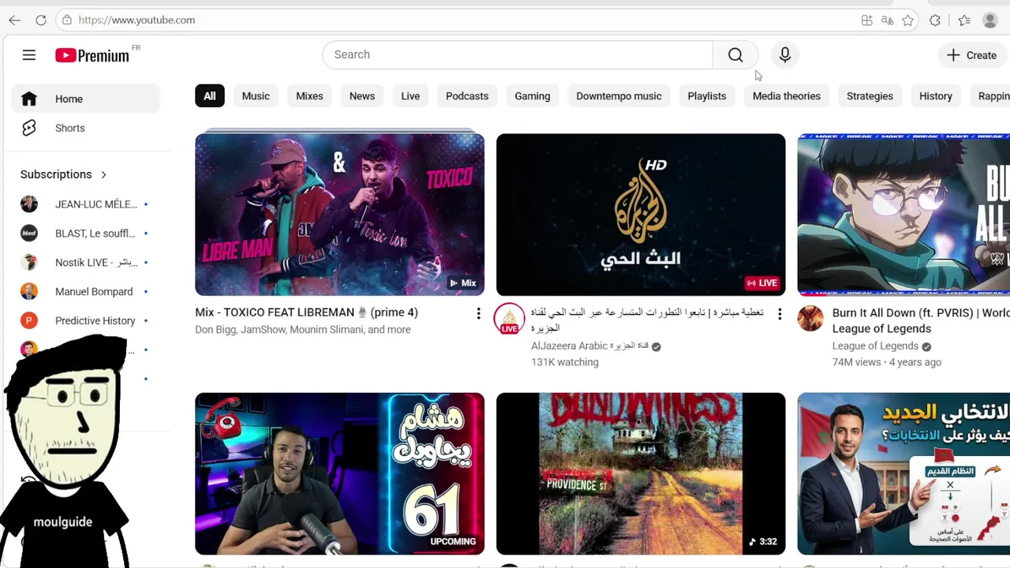Click AlJazeera live channel avatar
The height and width of the screenshot is (568, 1010).
(509, 319)
